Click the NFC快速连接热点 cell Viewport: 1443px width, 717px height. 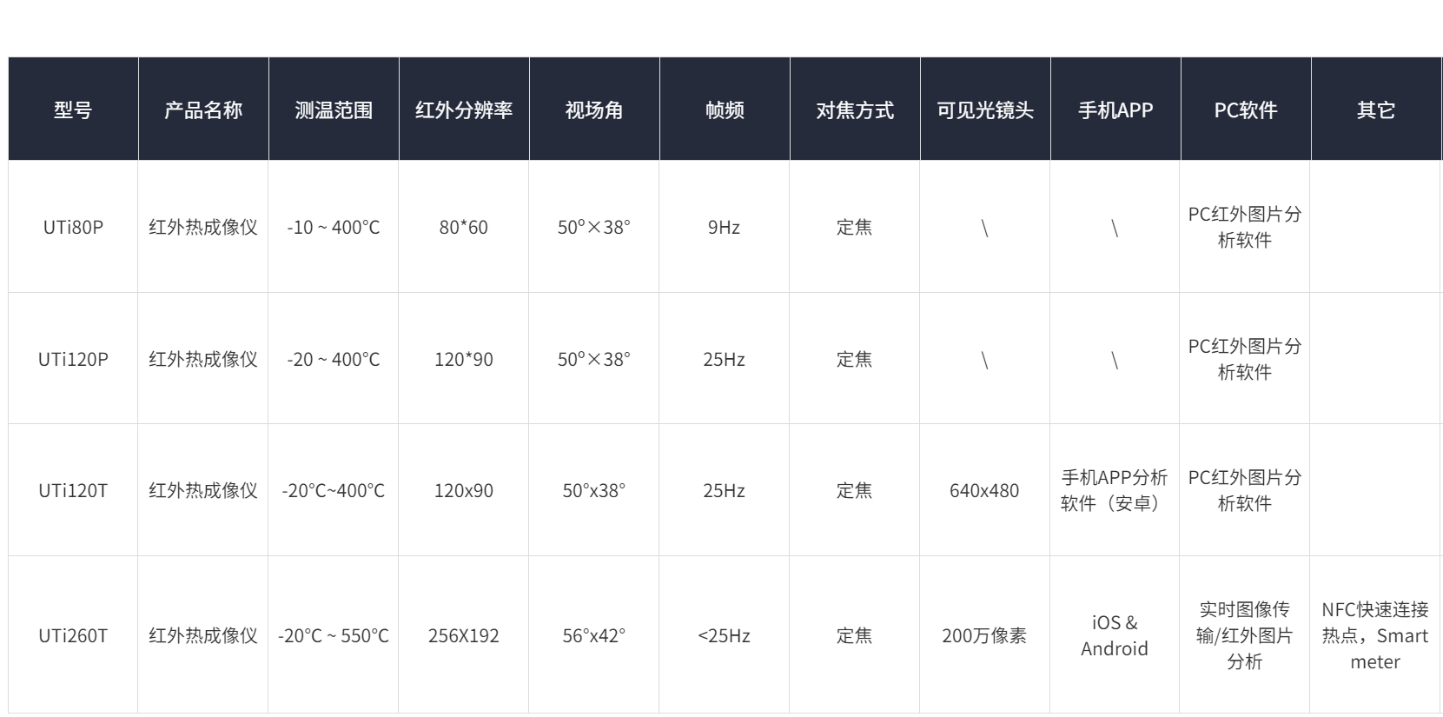click(x=1375, y=636)
